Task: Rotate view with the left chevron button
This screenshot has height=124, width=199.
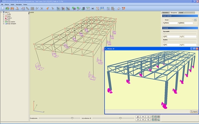Action: click(148, 120)
